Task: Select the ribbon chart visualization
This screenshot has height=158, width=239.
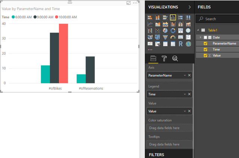Action: (x=188, y=24)
